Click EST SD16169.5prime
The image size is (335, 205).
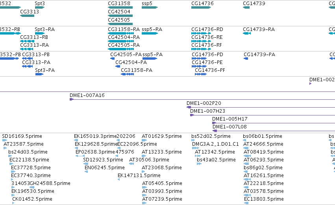click(x=5, y=140)
